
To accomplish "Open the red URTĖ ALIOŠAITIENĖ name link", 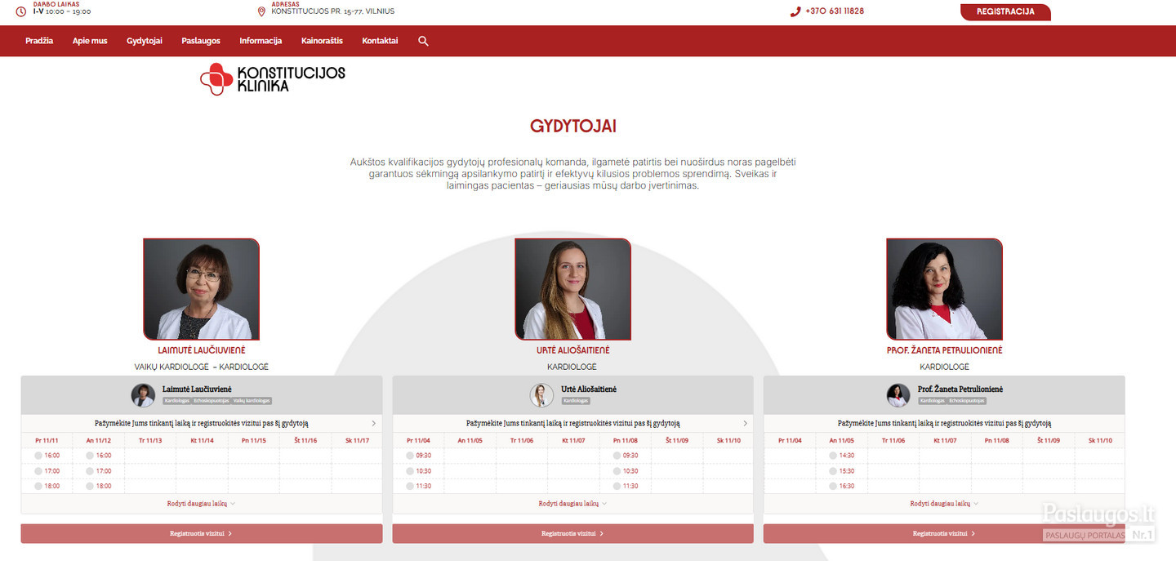I will (x=572, y=350).
